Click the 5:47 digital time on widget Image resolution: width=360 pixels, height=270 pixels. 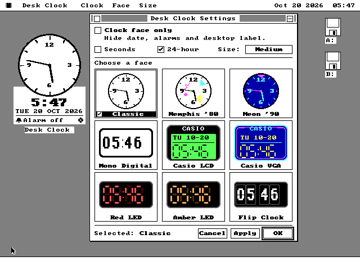(x=49, y=102)
